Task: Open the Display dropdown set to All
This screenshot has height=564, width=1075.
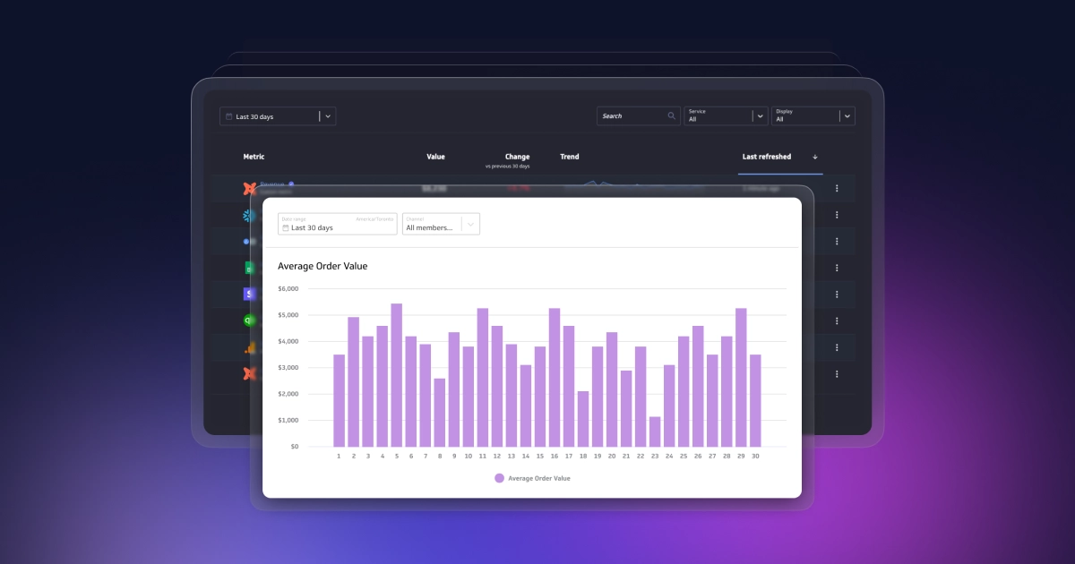Action: click(x=846, y=115)
